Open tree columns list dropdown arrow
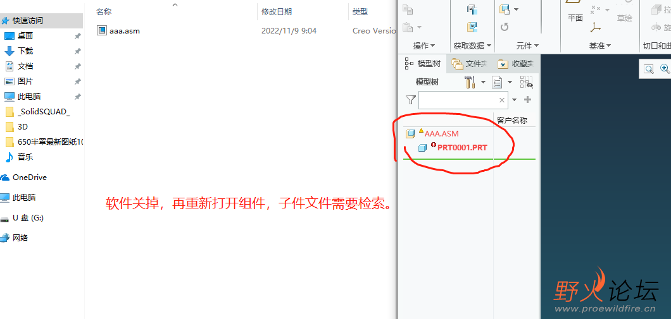This screenshot has width=671, height=319. click(510, 82)
